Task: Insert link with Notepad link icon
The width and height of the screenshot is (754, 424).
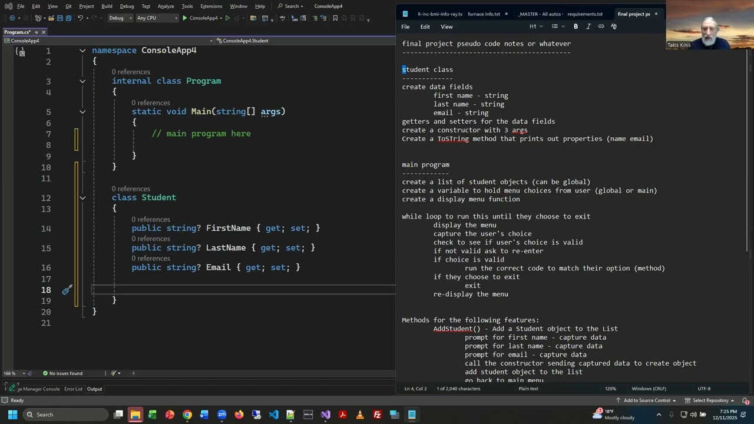Action: (x=601, y=26)
